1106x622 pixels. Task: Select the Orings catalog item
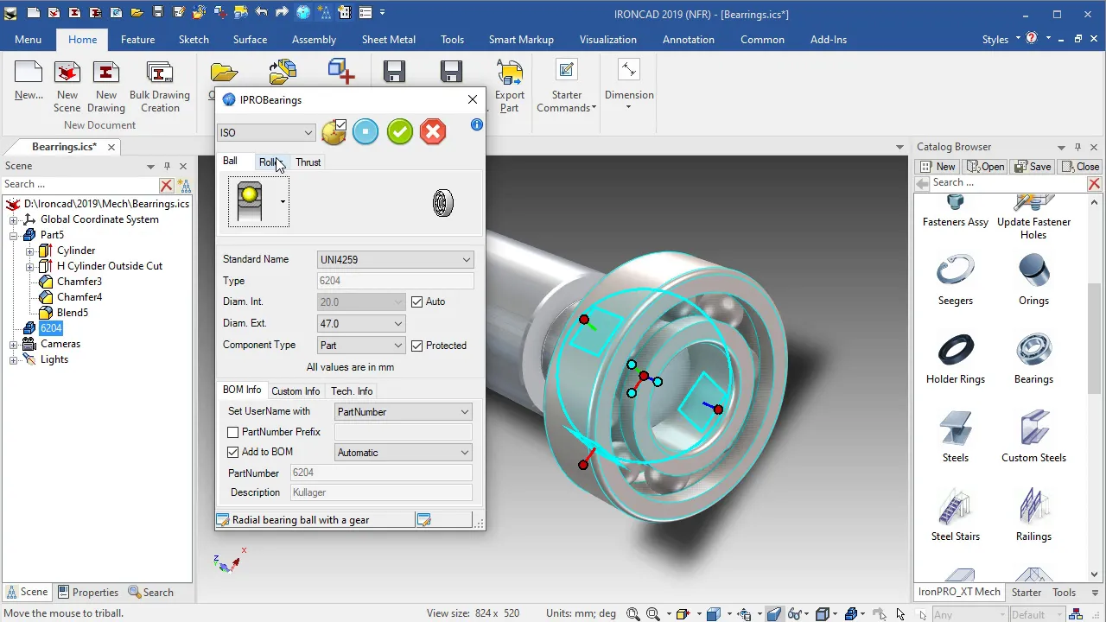[x=1033, y=281]
